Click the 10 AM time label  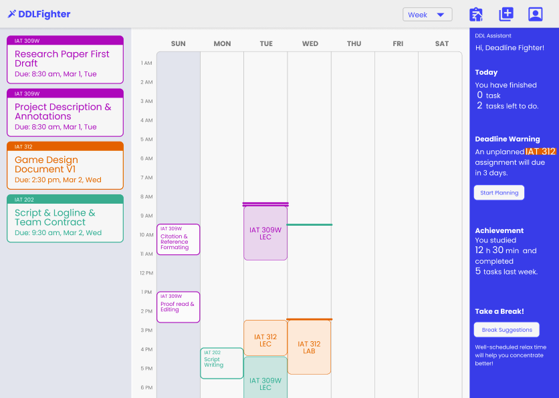pos(146,235)
